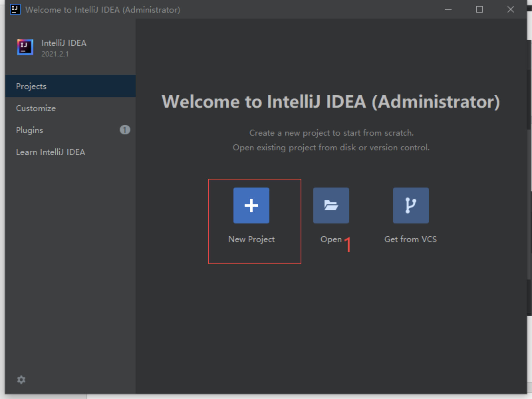The width and height of the screenshot is (532, 399).
Task: Switch to the Customize tab
Action: tap(36, 108)
